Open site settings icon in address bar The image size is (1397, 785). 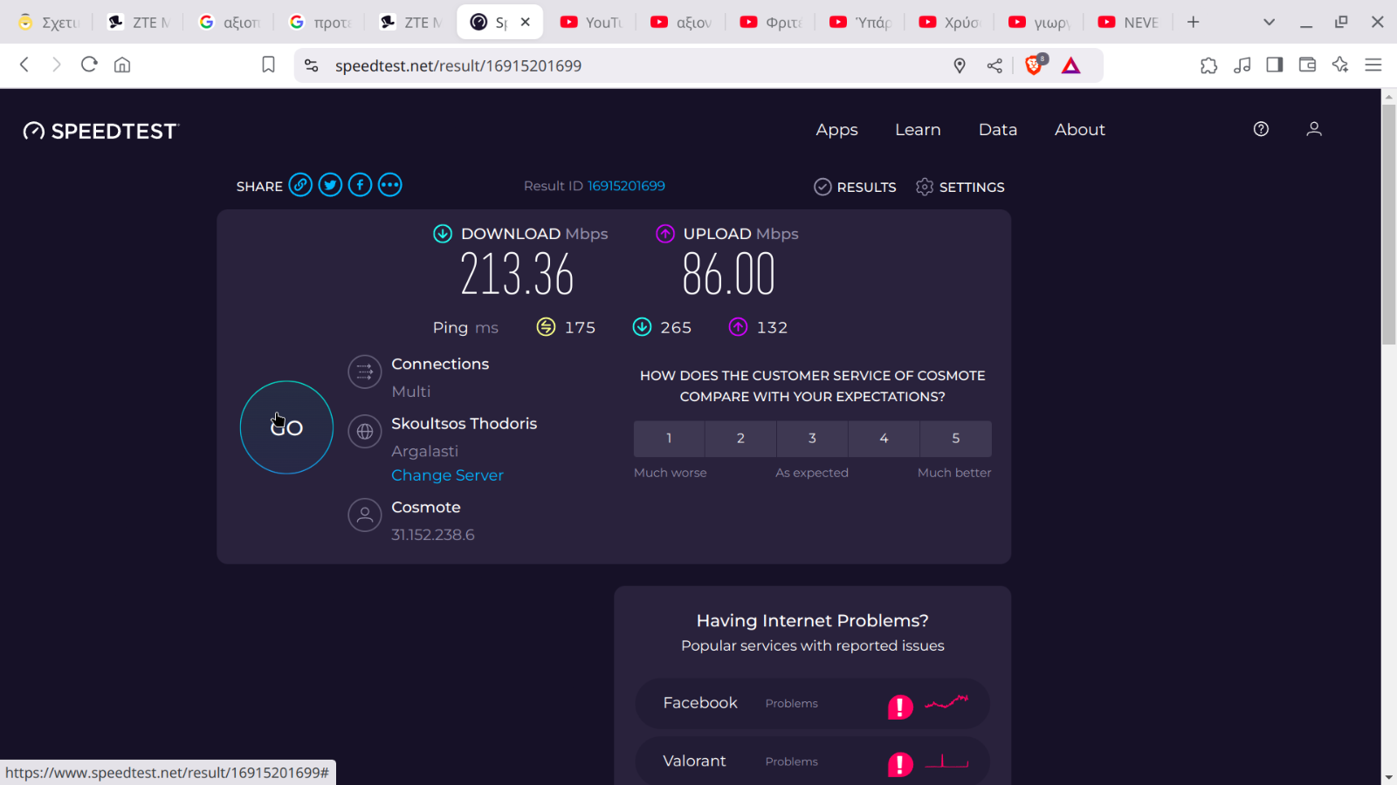point(312,65)
